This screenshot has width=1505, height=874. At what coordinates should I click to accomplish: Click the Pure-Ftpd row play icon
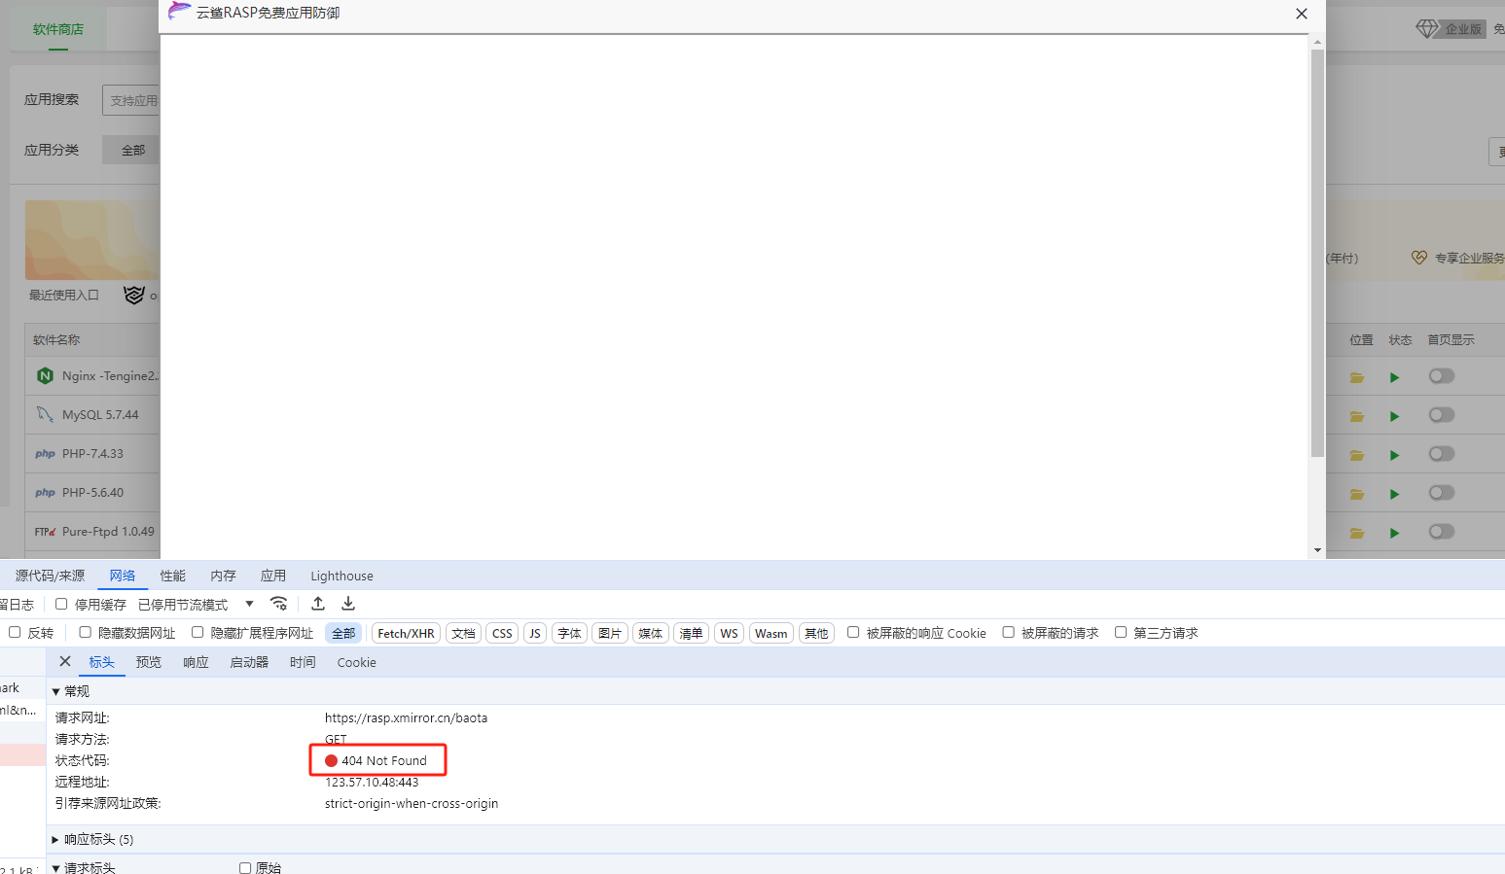tap(1395, 533)
